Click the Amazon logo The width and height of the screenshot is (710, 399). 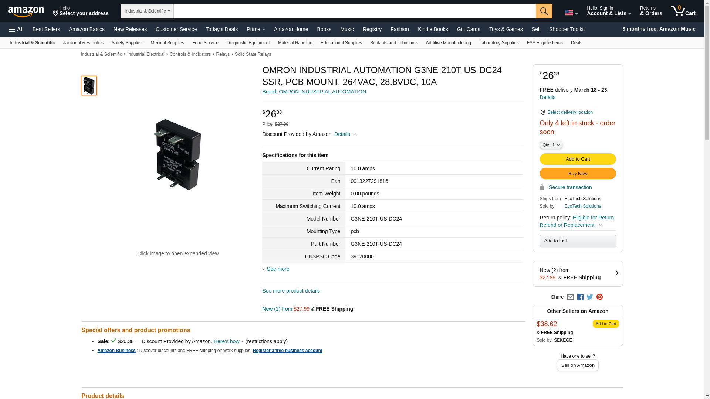26,11
